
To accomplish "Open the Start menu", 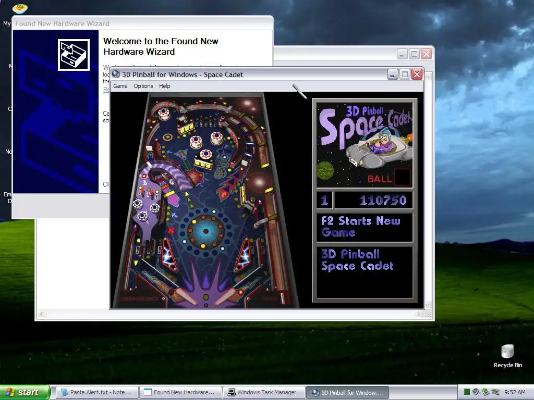I will pyautogui.click(x=25, y=392).
